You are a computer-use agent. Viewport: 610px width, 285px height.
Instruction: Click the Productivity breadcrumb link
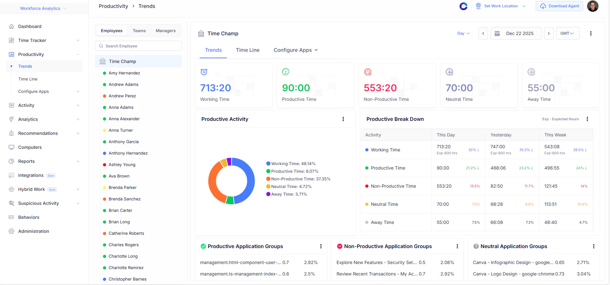coord(113,6)
